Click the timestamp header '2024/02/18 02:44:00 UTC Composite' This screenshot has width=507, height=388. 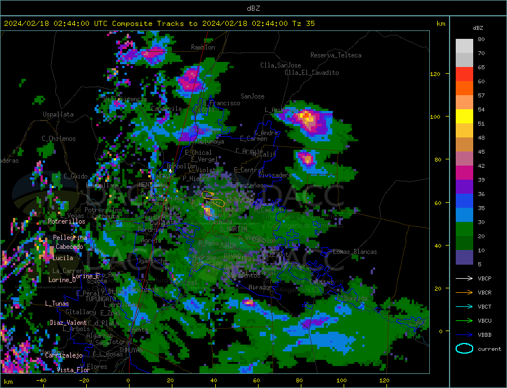click(78, 24)
